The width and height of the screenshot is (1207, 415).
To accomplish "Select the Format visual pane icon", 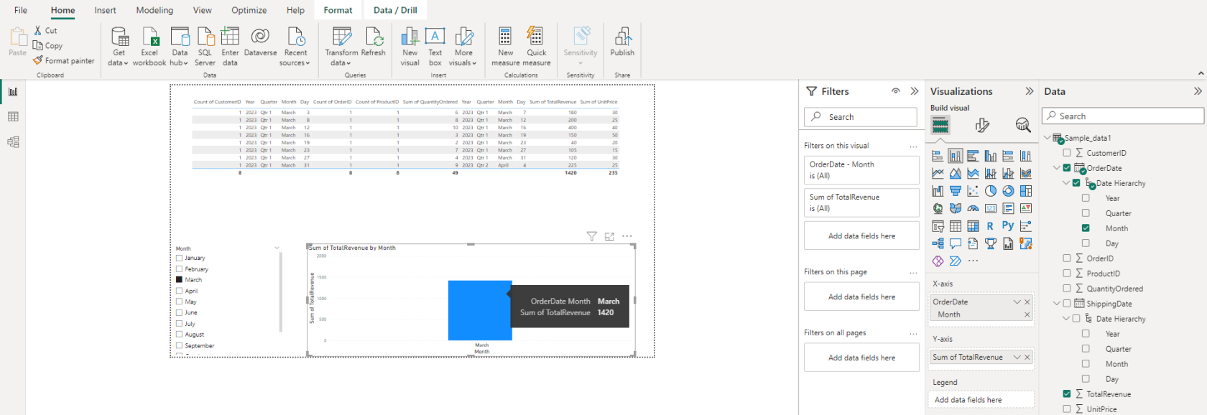I will [x=982, y=126].
